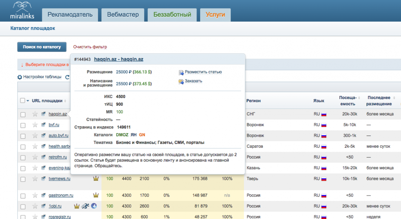Image resolution: width=401 pixels, height=219 pixels.
Task: Click the DMOZ catalog label in popup
Action: tap(122, 135)
